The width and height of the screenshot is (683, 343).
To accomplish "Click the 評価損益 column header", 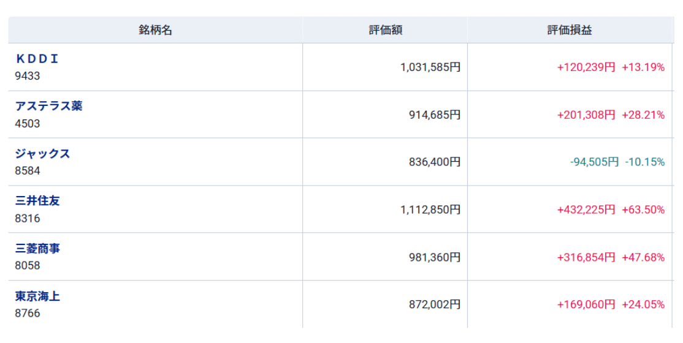I will pos(570,30).
